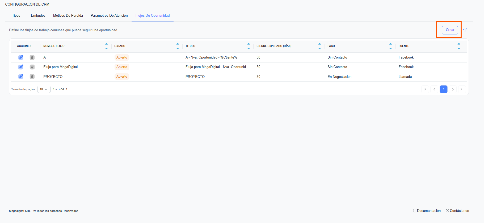Image resolution: width=484 pixels, height=223 pixels.
Task: Select the Parámetros De Atención tab
Action: pos(109,16)
